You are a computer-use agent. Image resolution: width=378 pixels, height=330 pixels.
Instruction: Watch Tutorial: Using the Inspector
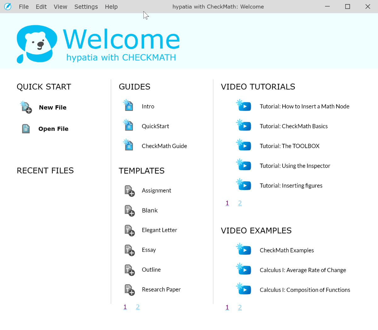click(x=295, y=166)
